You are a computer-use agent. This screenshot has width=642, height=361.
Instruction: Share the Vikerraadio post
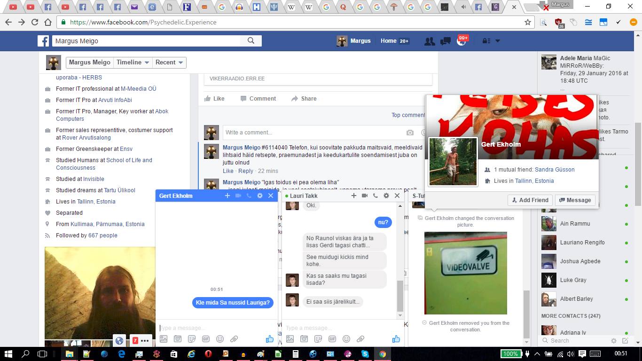304,99
